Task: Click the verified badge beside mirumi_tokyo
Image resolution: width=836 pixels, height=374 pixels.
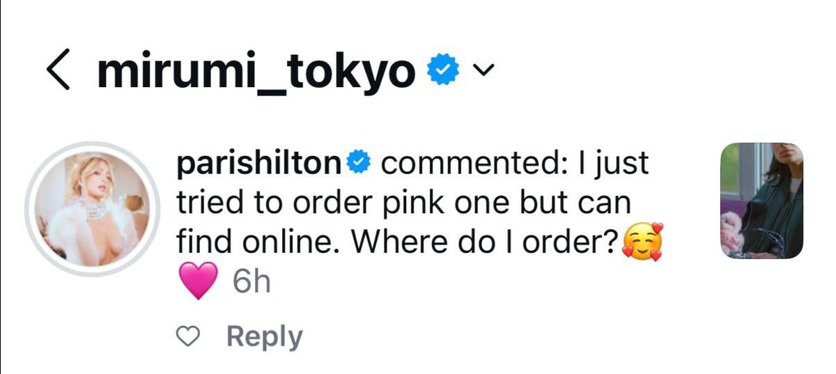Action: (x=442, y=70)
